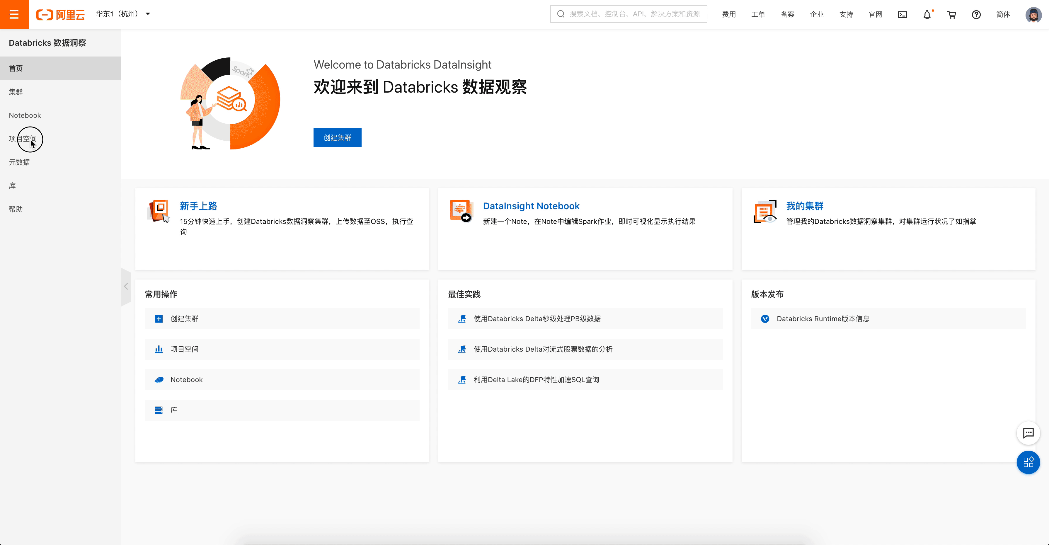
Task: Open Notebook in the sidebar
Action: 61,115
